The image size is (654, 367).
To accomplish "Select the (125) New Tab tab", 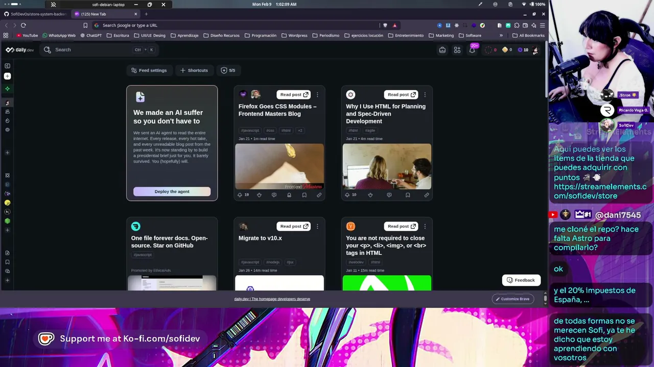I will click(105, 14).
